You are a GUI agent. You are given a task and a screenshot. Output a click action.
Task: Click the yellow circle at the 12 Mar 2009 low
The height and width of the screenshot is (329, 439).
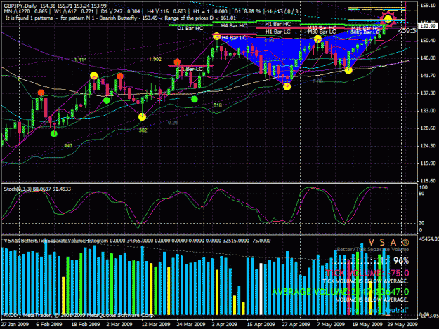[142, 116]
